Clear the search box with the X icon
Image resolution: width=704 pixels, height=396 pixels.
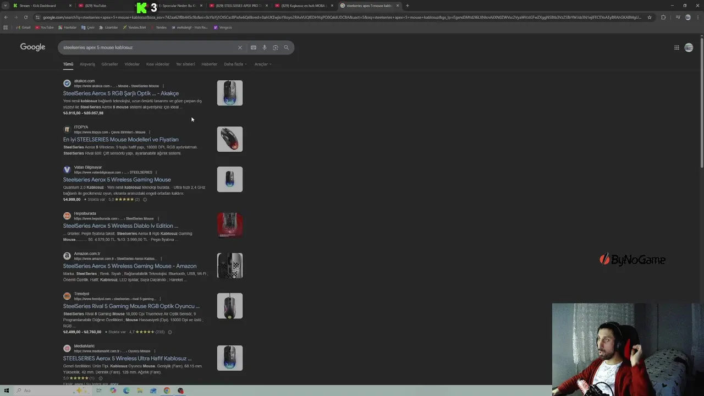tap(240, 47)
